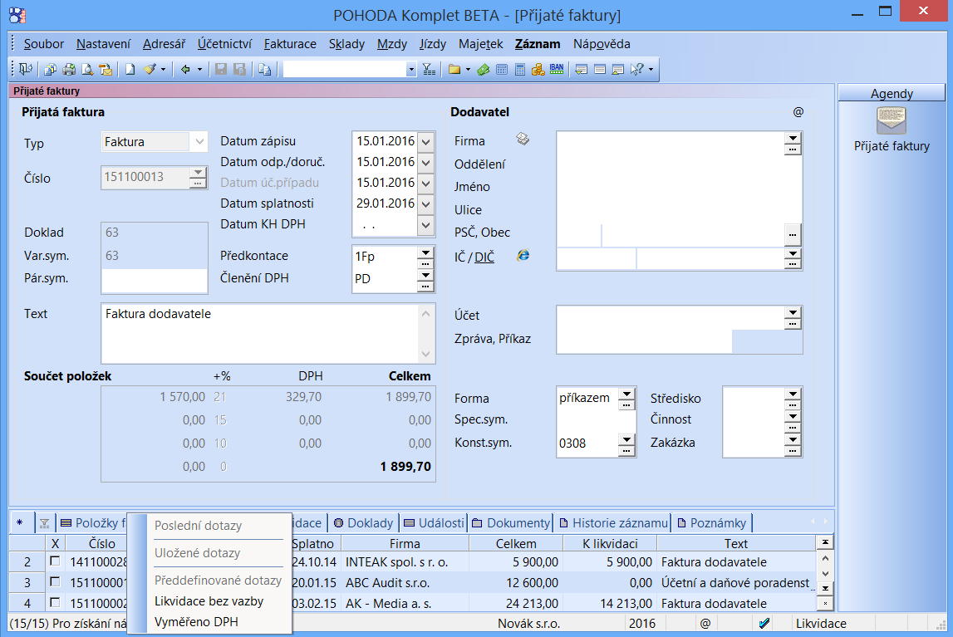Expand the Datum zápisu date dropdown
The width and height of the screenshot is (953, 637).
426,142
